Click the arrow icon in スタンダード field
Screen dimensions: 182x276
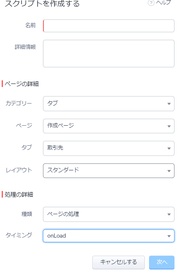pyautogui.click(x=169, y=171)
